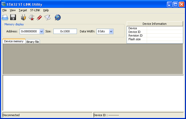Viewport: 186px width, 119px height.
Task: Maximize the ST-LINK Utility window
Action: [176, 4]
